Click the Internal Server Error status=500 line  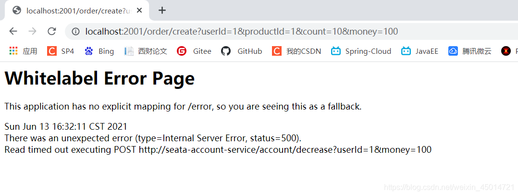[x=153, y=138]
